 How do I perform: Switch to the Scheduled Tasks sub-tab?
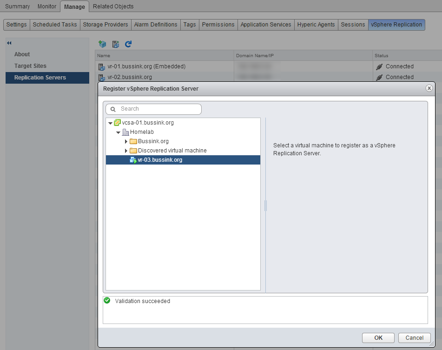[x=55, y=25]
